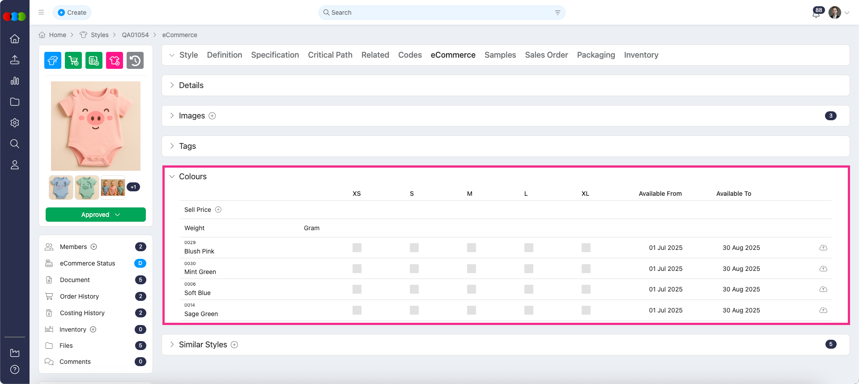Open the Approved status dropdown

pos(96,215)
